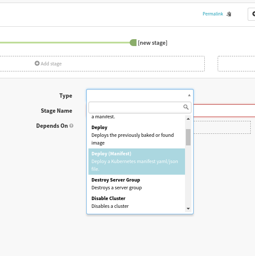The image size is (255, 256).
Task: Click the partially visible button at top right
Action: [252, 14]
